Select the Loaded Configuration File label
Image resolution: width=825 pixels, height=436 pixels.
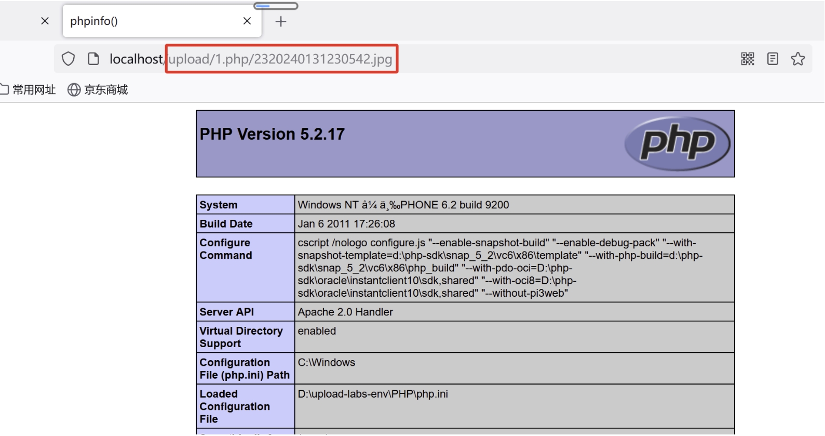tap(235, 406)
